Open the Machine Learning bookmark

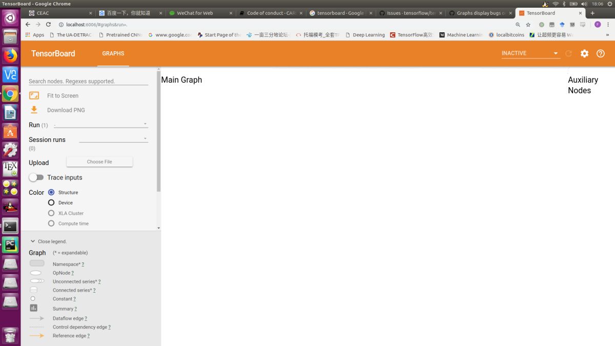[x=461, y=35]
